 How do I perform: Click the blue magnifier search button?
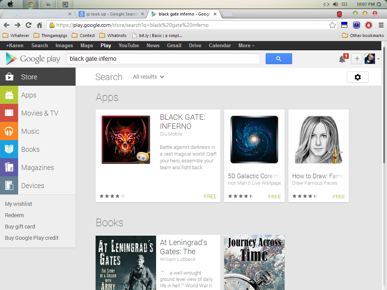279,59
